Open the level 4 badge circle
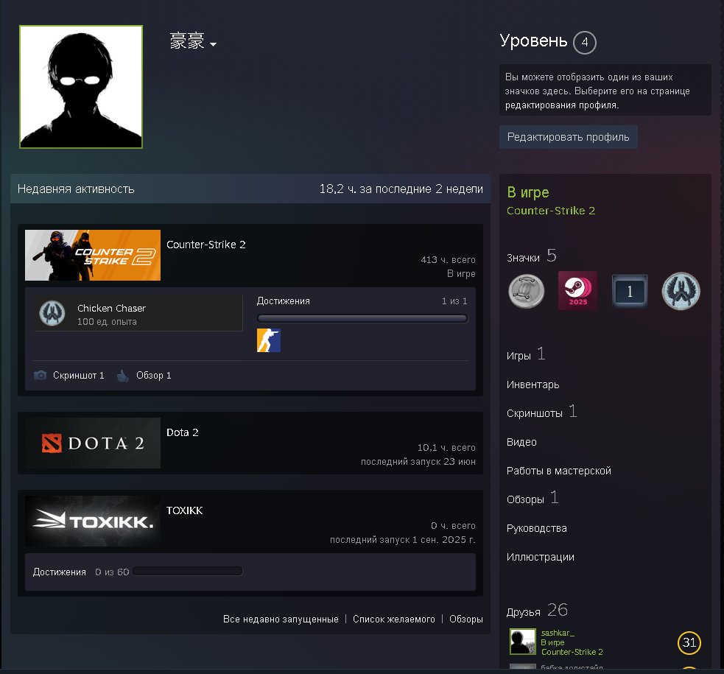The image size is (724, 674). [x=585, y=43]
